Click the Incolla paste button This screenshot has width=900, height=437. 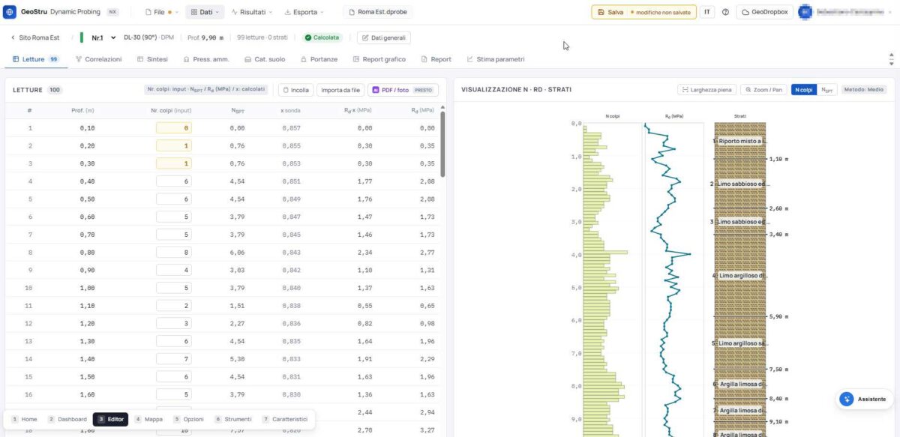(x=295, y=90)
